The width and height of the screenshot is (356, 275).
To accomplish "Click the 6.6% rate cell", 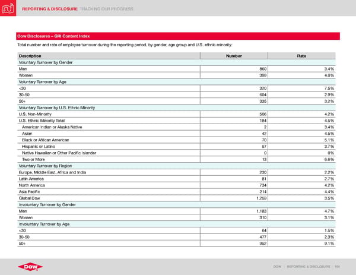I will click(302, 160).
